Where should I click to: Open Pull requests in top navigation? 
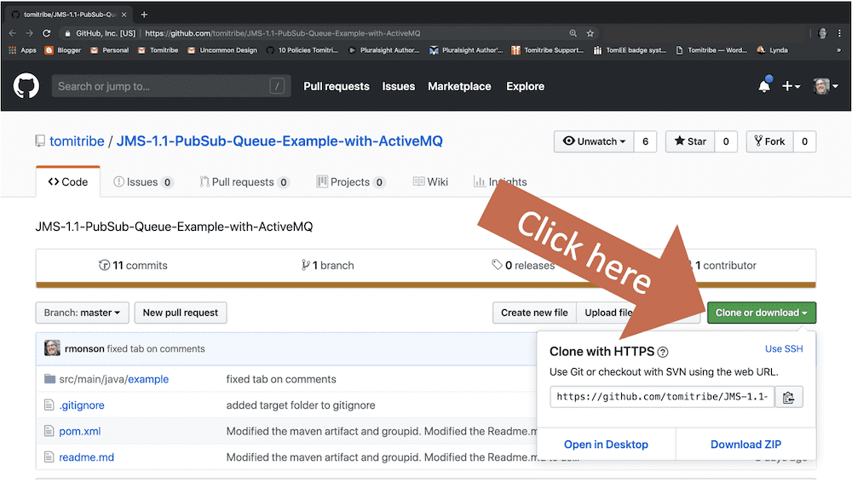337,86
